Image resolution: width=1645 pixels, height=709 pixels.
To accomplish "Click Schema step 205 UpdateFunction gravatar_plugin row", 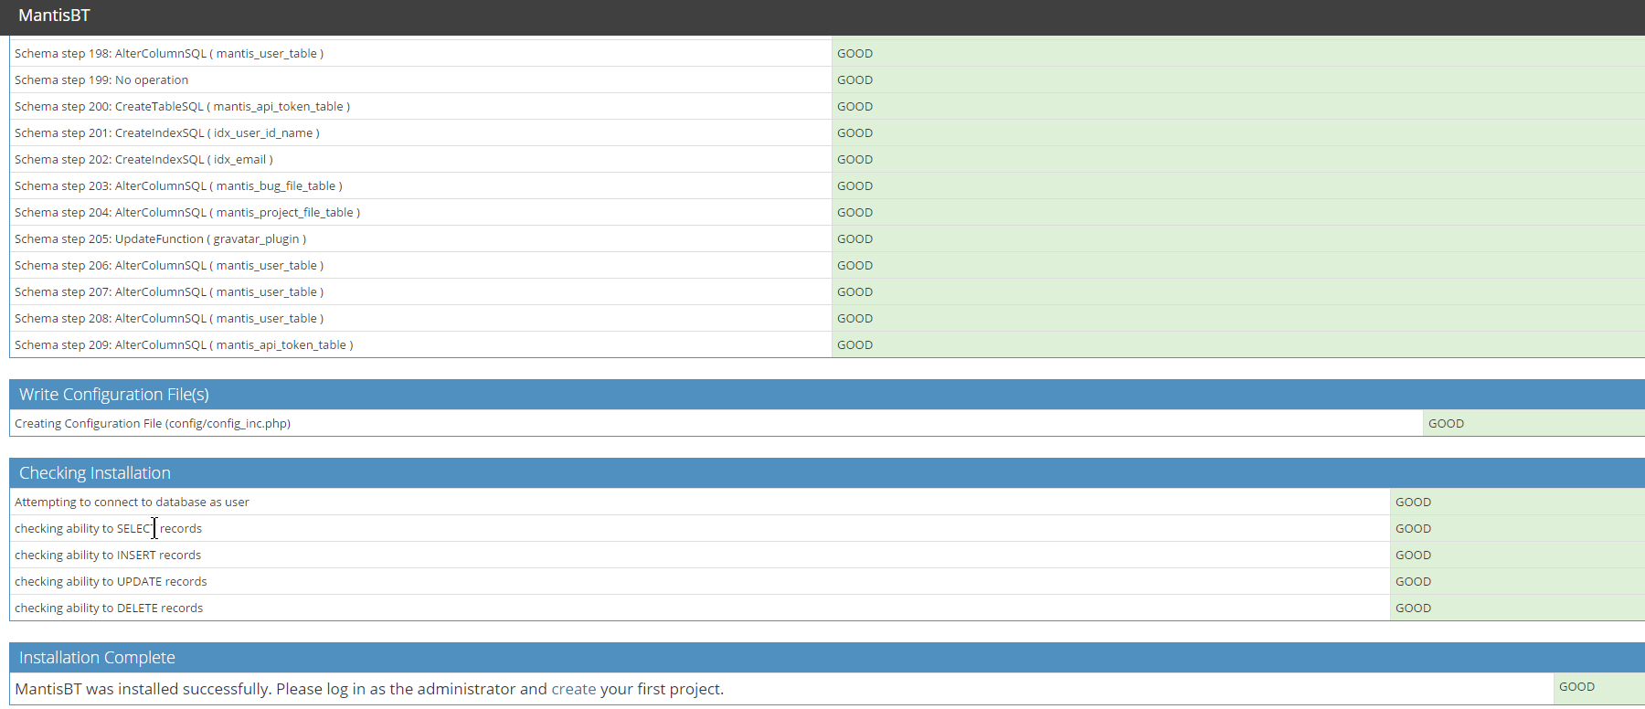I will (x=160, y=239).
